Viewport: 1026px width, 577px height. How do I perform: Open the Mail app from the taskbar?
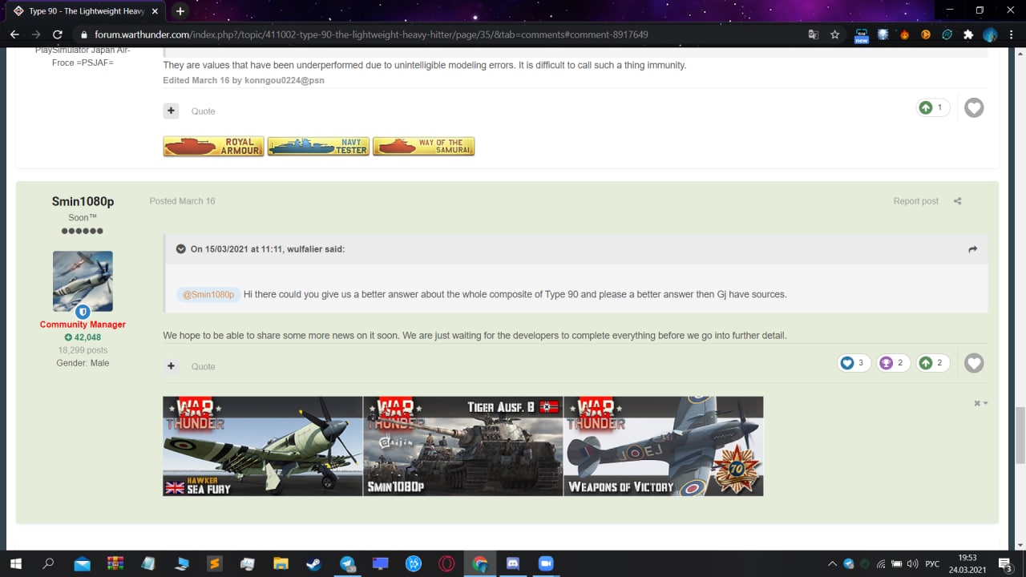pyautogui.click(x=83, y=563)
